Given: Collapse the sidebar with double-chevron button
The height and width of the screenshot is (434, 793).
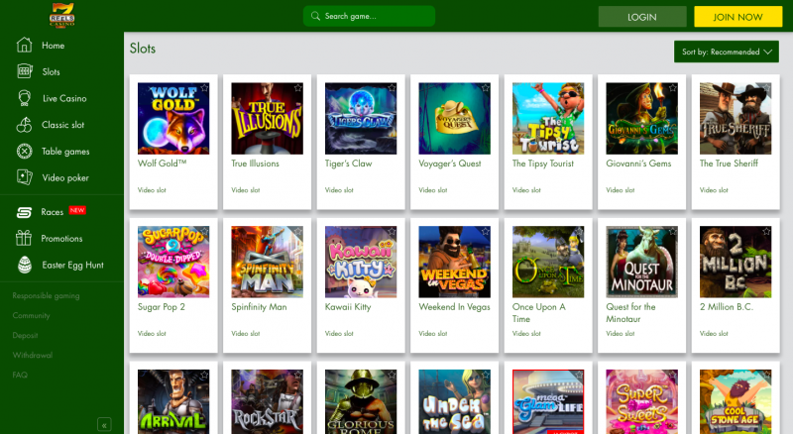Looking at the screenshot, I should pos(104,425).
